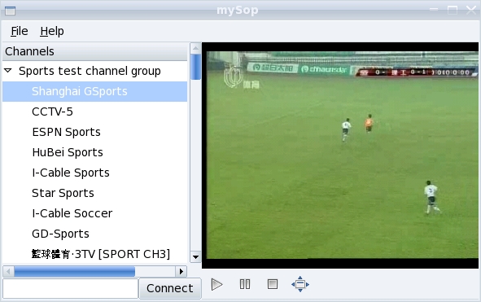Select the CCTV-5 channel
The image size is (481, 302).
(94, 112)
